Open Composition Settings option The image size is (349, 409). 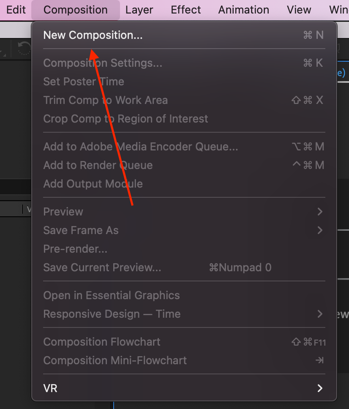coord(103,63)
